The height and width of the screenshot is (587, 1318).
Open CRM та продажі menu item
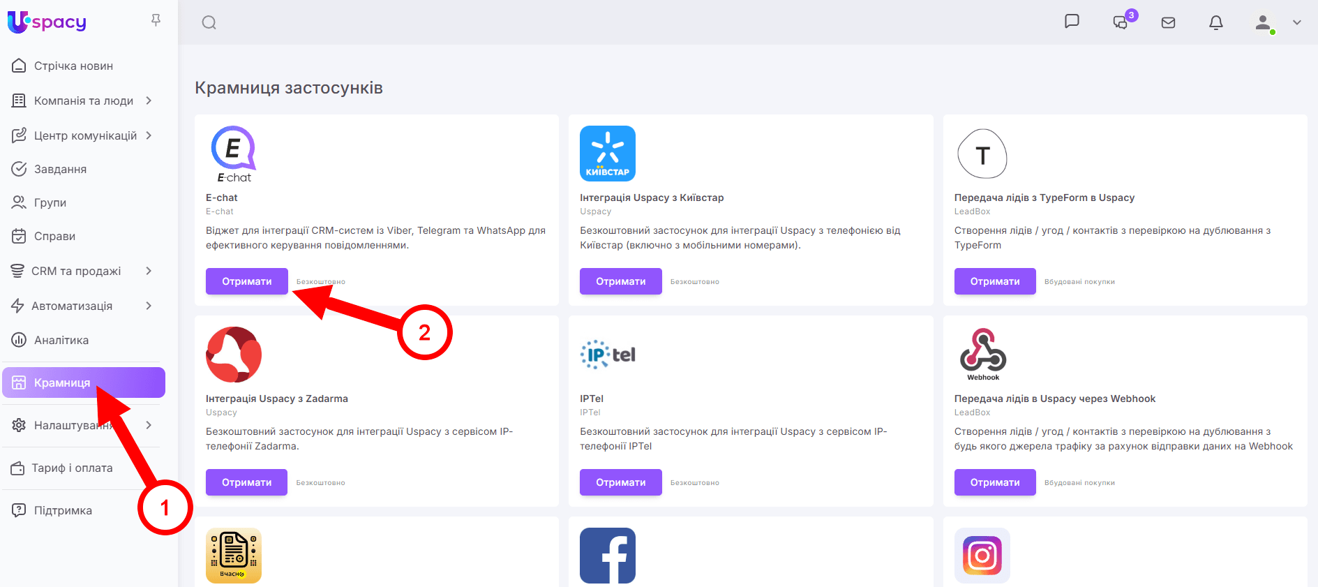(76, 271)
